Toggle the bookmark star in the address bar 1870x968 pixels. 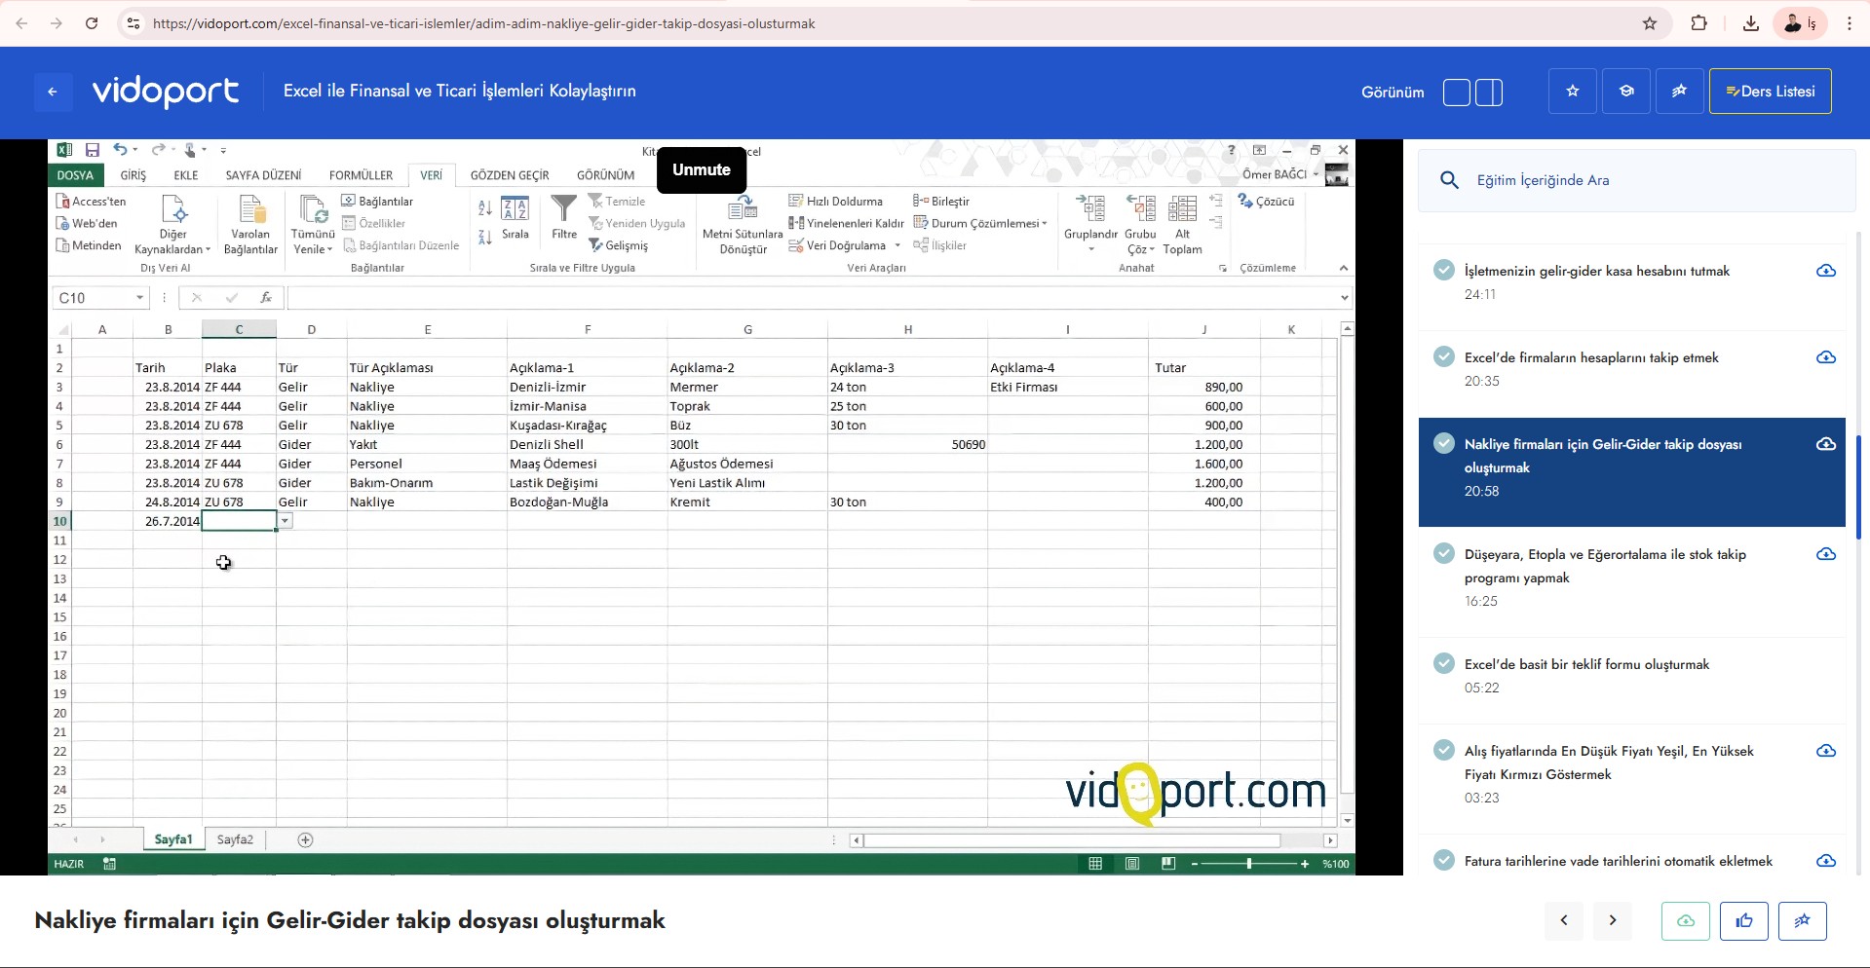(1651, 23)
